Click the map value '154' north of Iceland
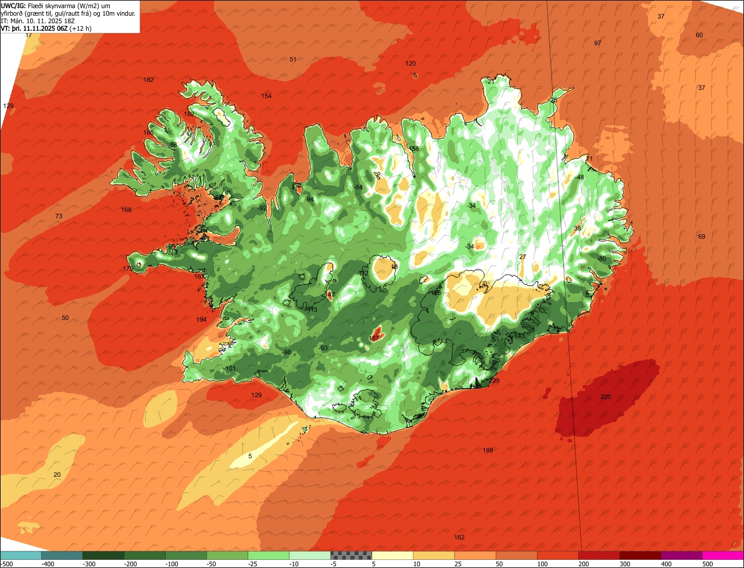 266,96
